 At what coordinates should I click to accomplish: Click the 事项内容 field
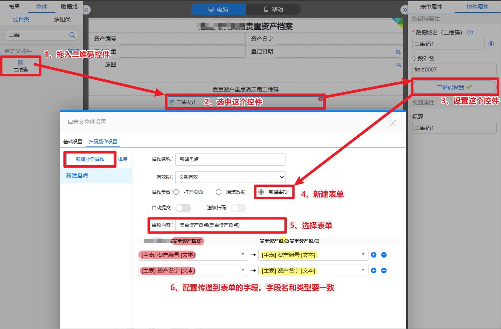tap(230, 225)
